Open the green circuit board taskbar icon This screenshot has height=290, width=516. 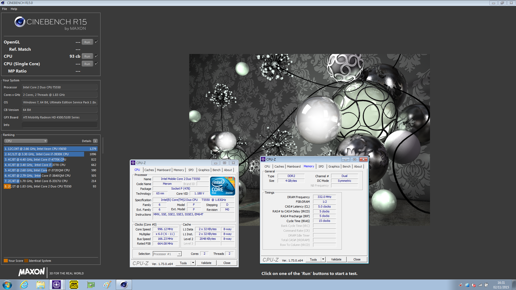(x=91, y=285)
